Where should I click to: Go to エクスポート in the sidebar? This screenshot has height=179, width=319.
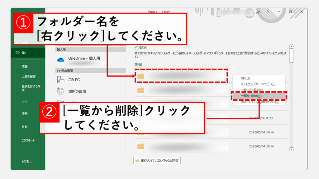coord(28,140)
